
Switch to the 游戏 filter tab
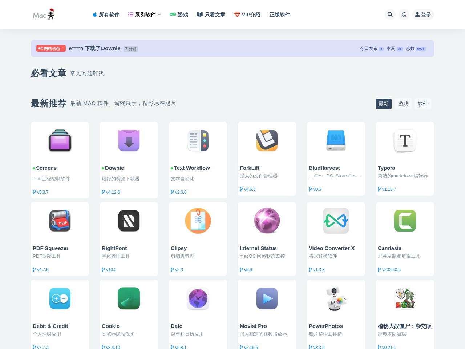(x=403, y=104)
